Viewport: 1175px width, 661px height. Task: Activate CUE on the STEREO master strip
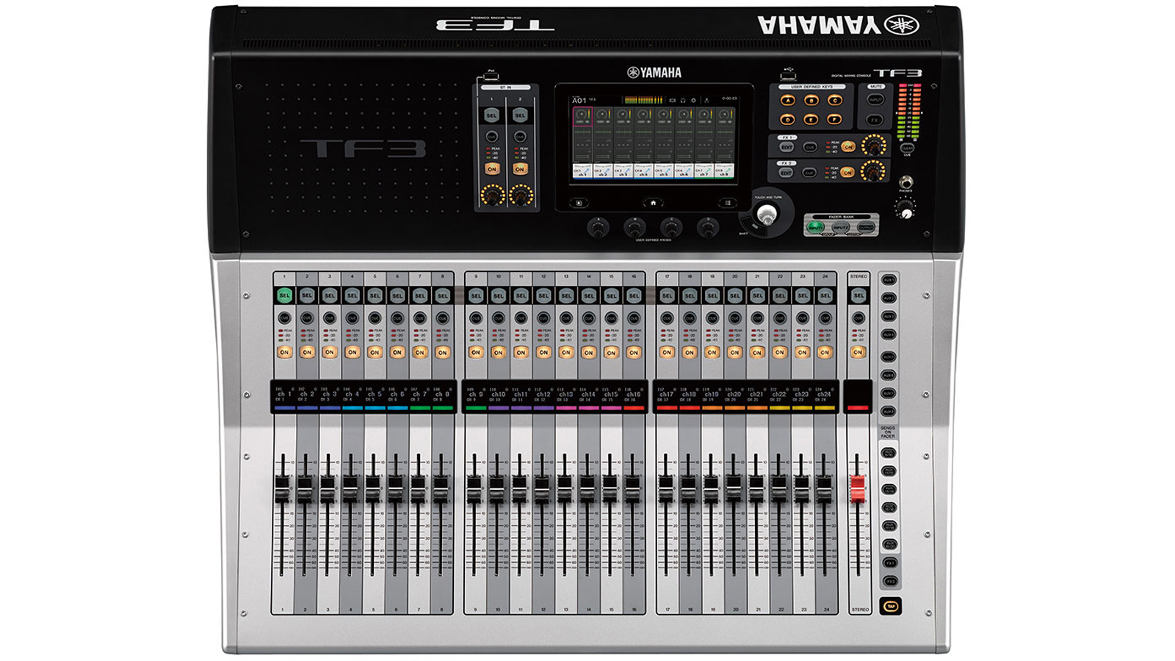858,318
